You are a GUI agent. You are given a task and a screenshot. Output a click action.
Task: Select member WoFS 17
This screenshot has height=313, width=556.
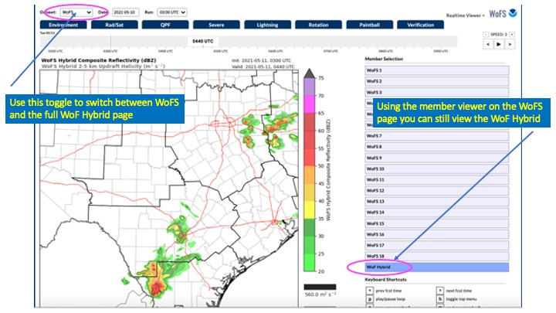[437, 245]
